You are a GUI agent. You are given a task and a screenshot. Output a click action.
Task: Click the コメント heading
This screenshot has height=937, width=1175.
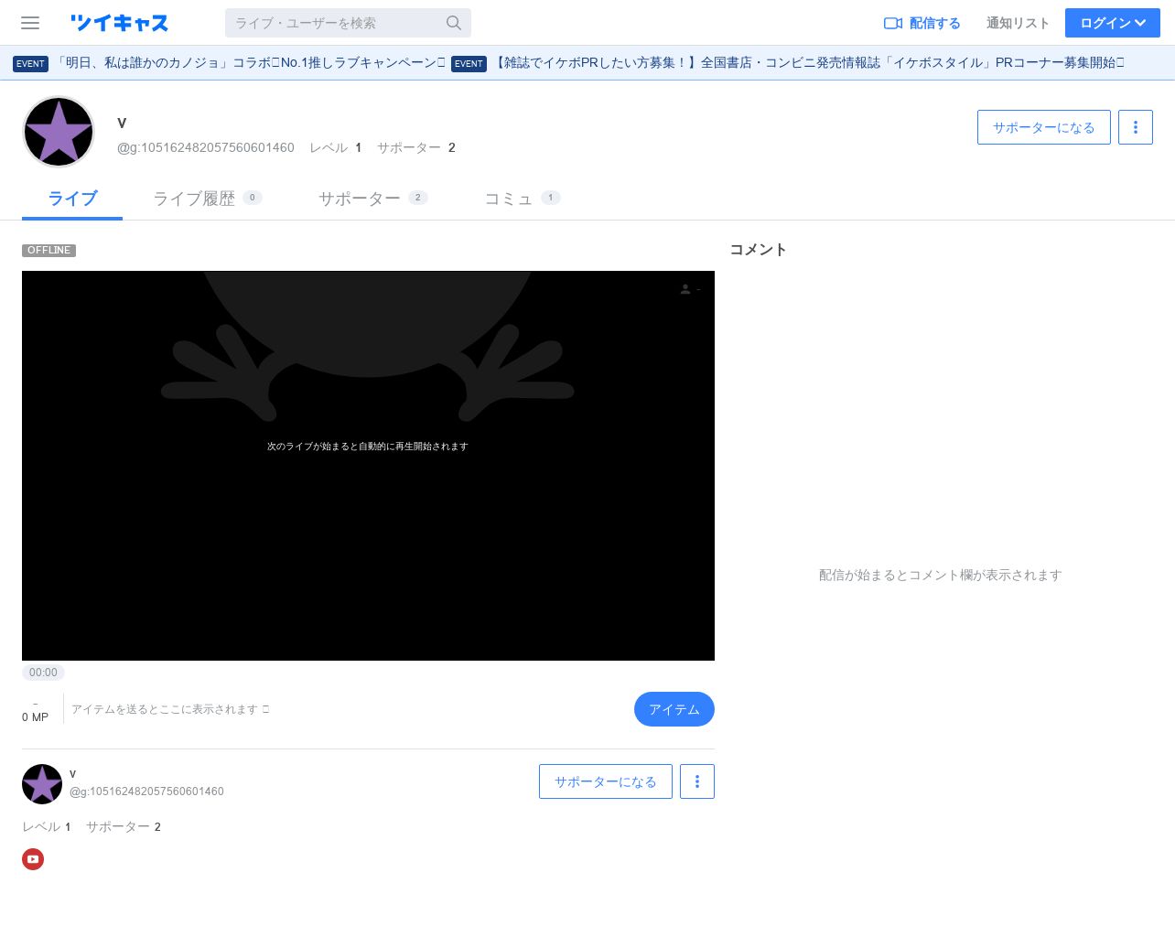pyautogui.click(x=758, y=249)
